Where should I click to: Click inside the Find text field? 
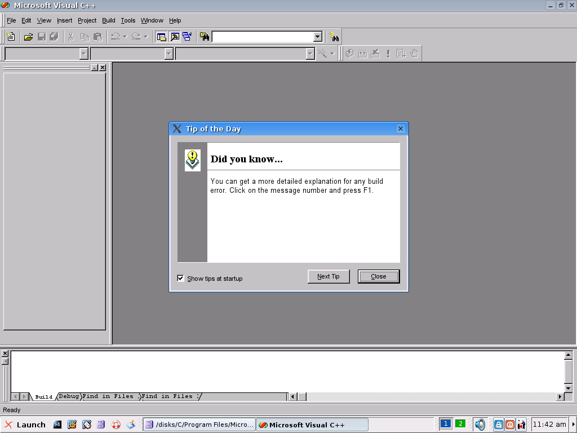(263, 37)
